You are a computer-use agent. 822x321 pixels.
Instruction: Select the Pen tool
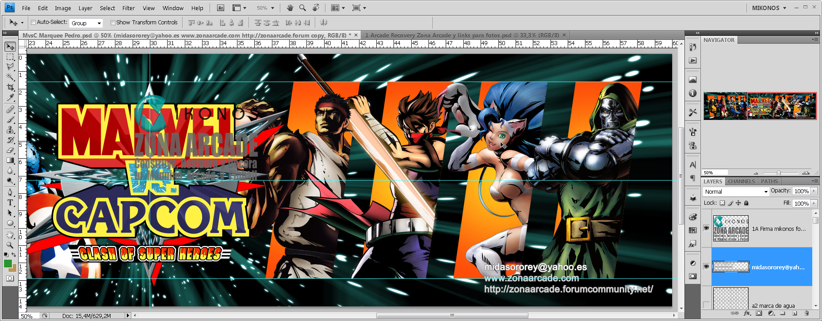(x=10, y=192)
